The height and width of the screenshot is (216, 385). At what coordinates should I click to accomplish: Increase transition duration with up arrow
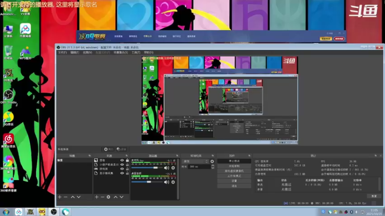(213, 166)
